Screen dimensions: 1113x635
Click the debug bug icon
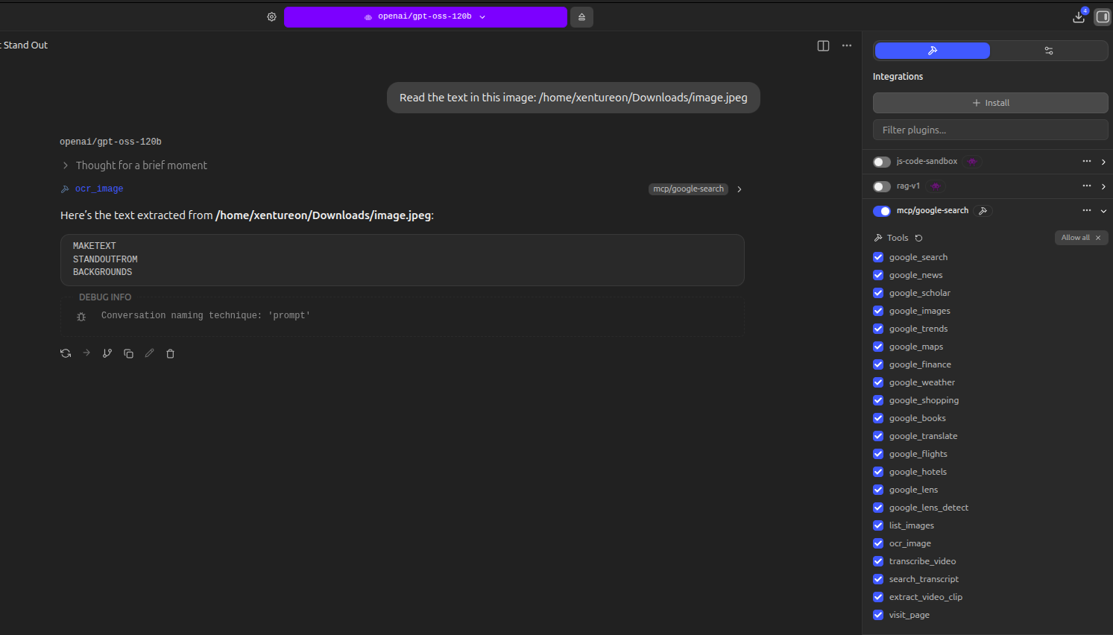coord(81,317)
